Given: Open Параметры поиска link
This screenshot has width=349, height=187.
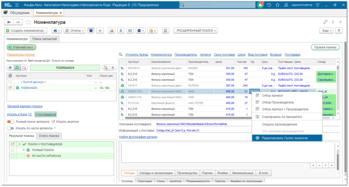Looking at the screenshot, I should click(21, 55).
